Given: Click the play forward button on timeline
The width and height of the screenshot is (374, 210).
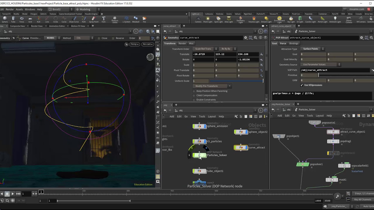Looking at the screenshot, I should point(13,194).
